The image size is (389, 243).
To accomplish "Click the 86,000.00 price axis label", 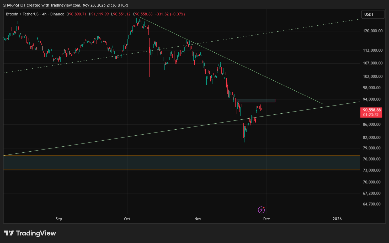I will click(x=372, y=124).
